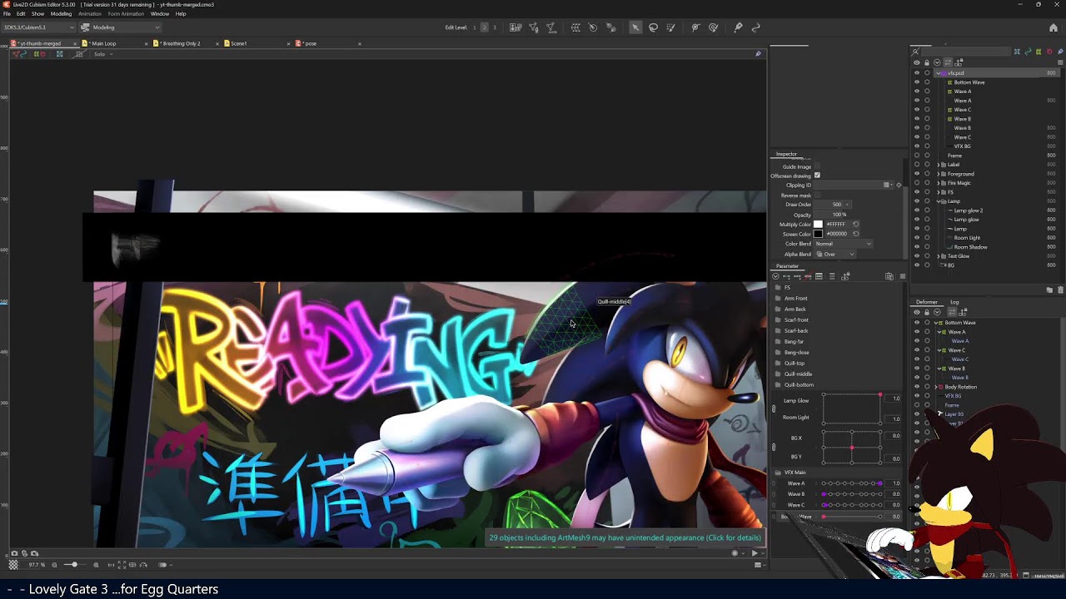1066x599 pixels.
Task: Set Edit Level to 2
Action: tap(485, 27)
